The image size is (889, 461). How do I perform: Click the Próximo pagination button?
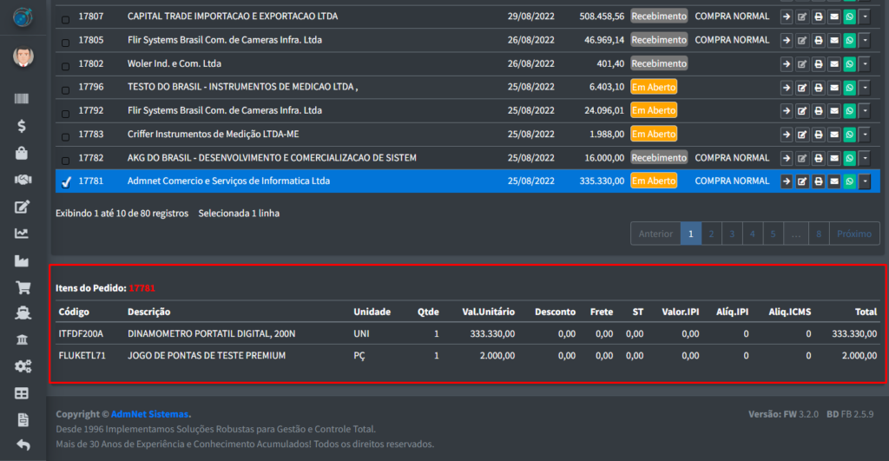click(854, 234)
